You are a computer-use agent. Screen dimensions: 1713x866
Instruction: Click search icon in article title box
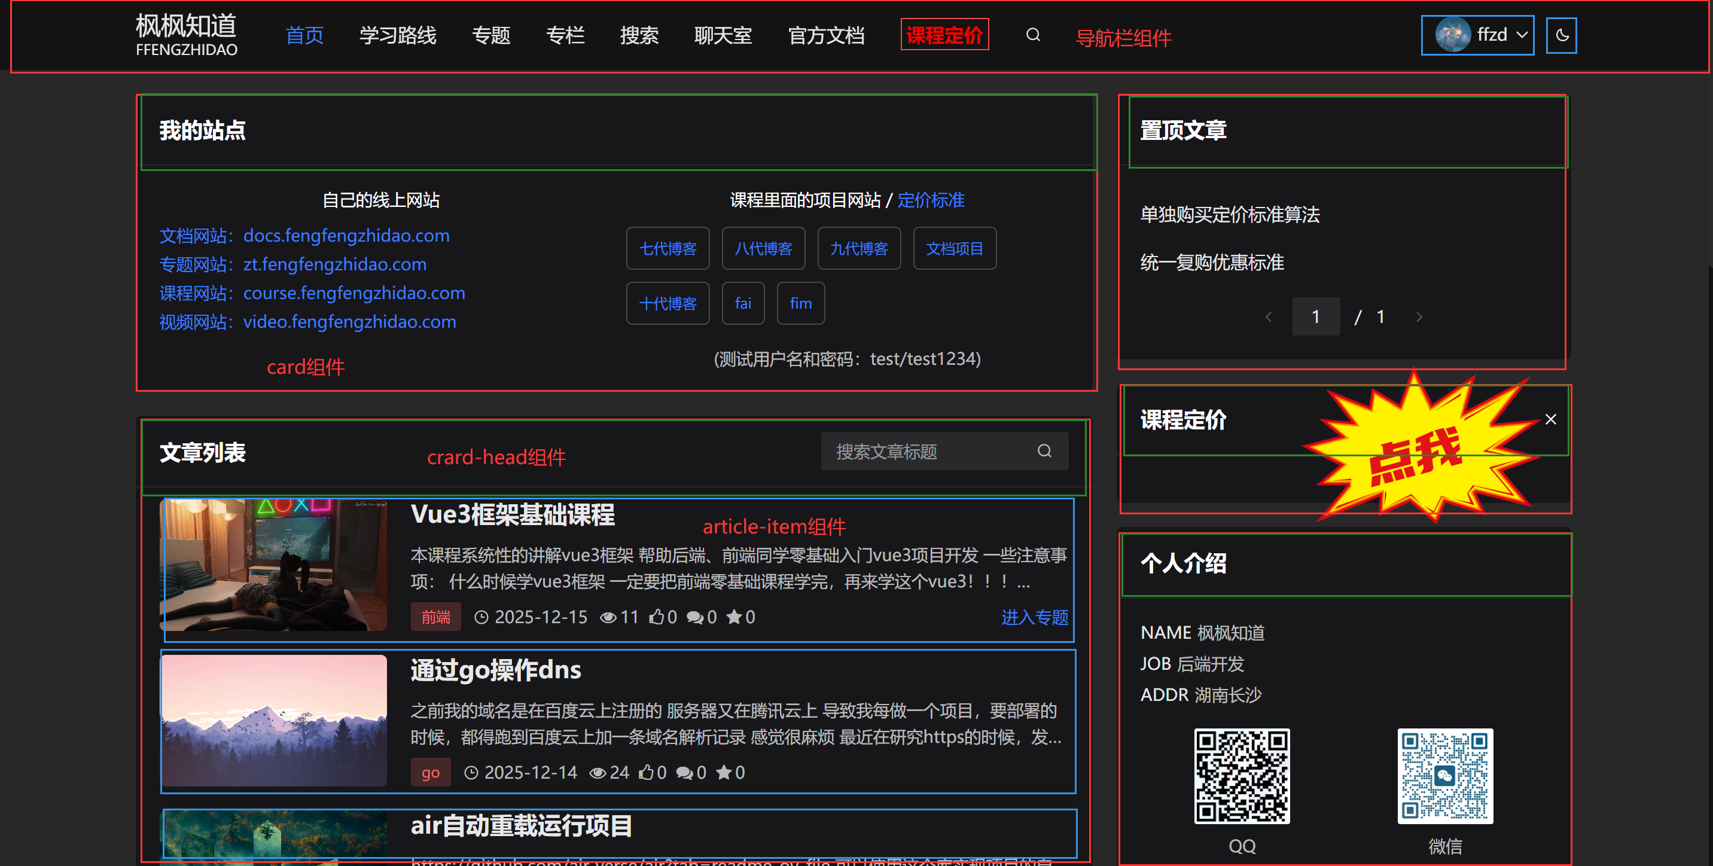coord(1045,451)
